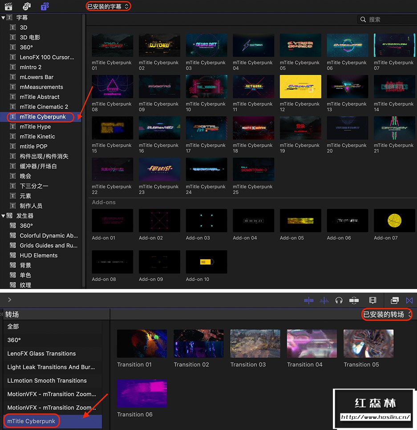Select the 3D 电影 titles category

pos(30,37)
